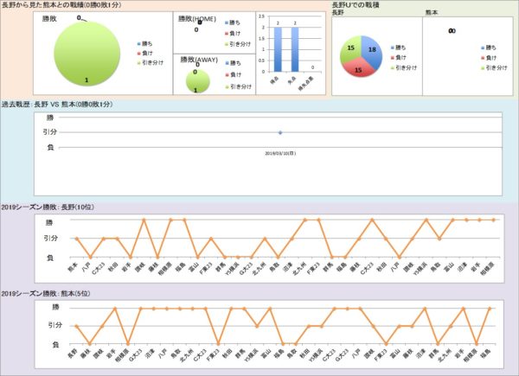
Task: Click the 2019/03/10 data point marker
Action: tap(280, 132)
